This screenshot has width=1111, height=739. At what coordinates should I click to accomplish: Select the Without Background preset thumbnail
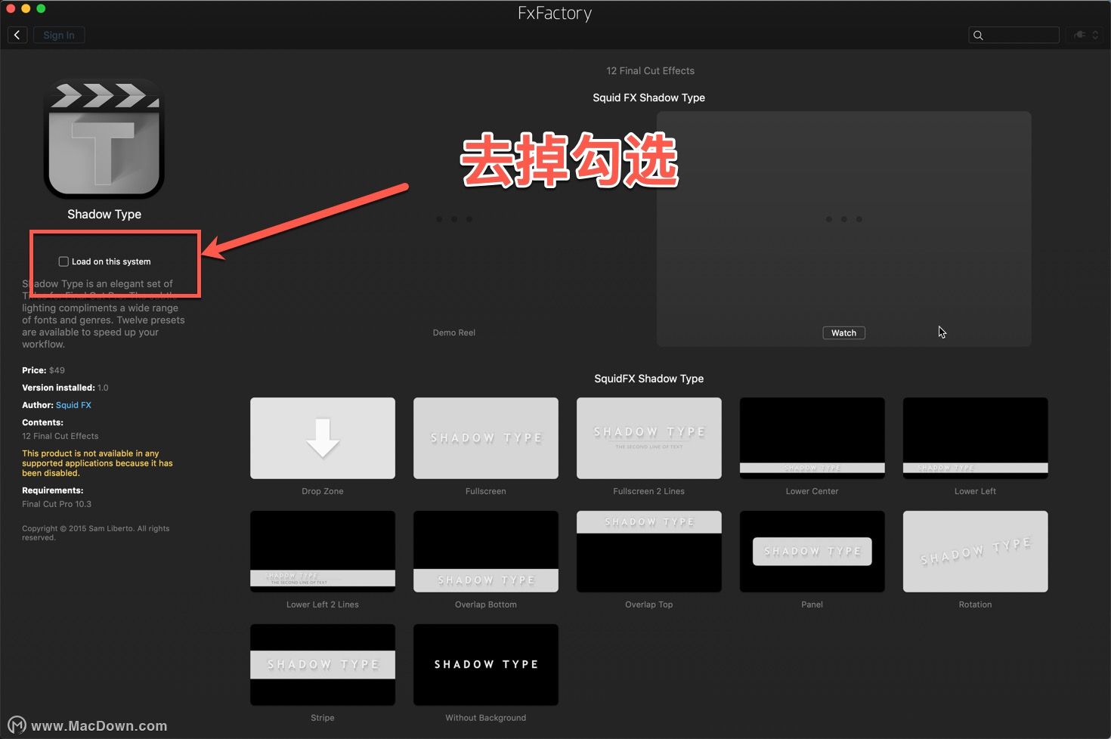point(486,665)
